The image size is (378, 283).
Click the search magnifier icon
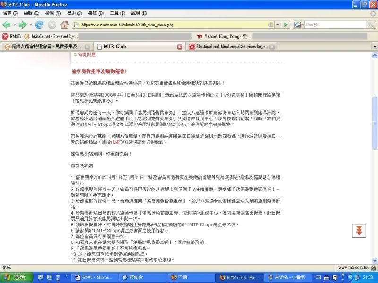pos(371,25)
